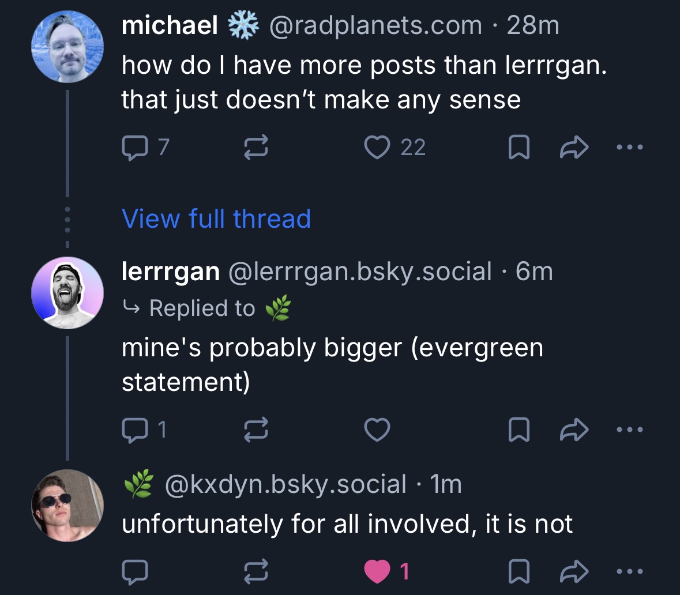
Task: Click View full thread link
Action: pos(216,219)
